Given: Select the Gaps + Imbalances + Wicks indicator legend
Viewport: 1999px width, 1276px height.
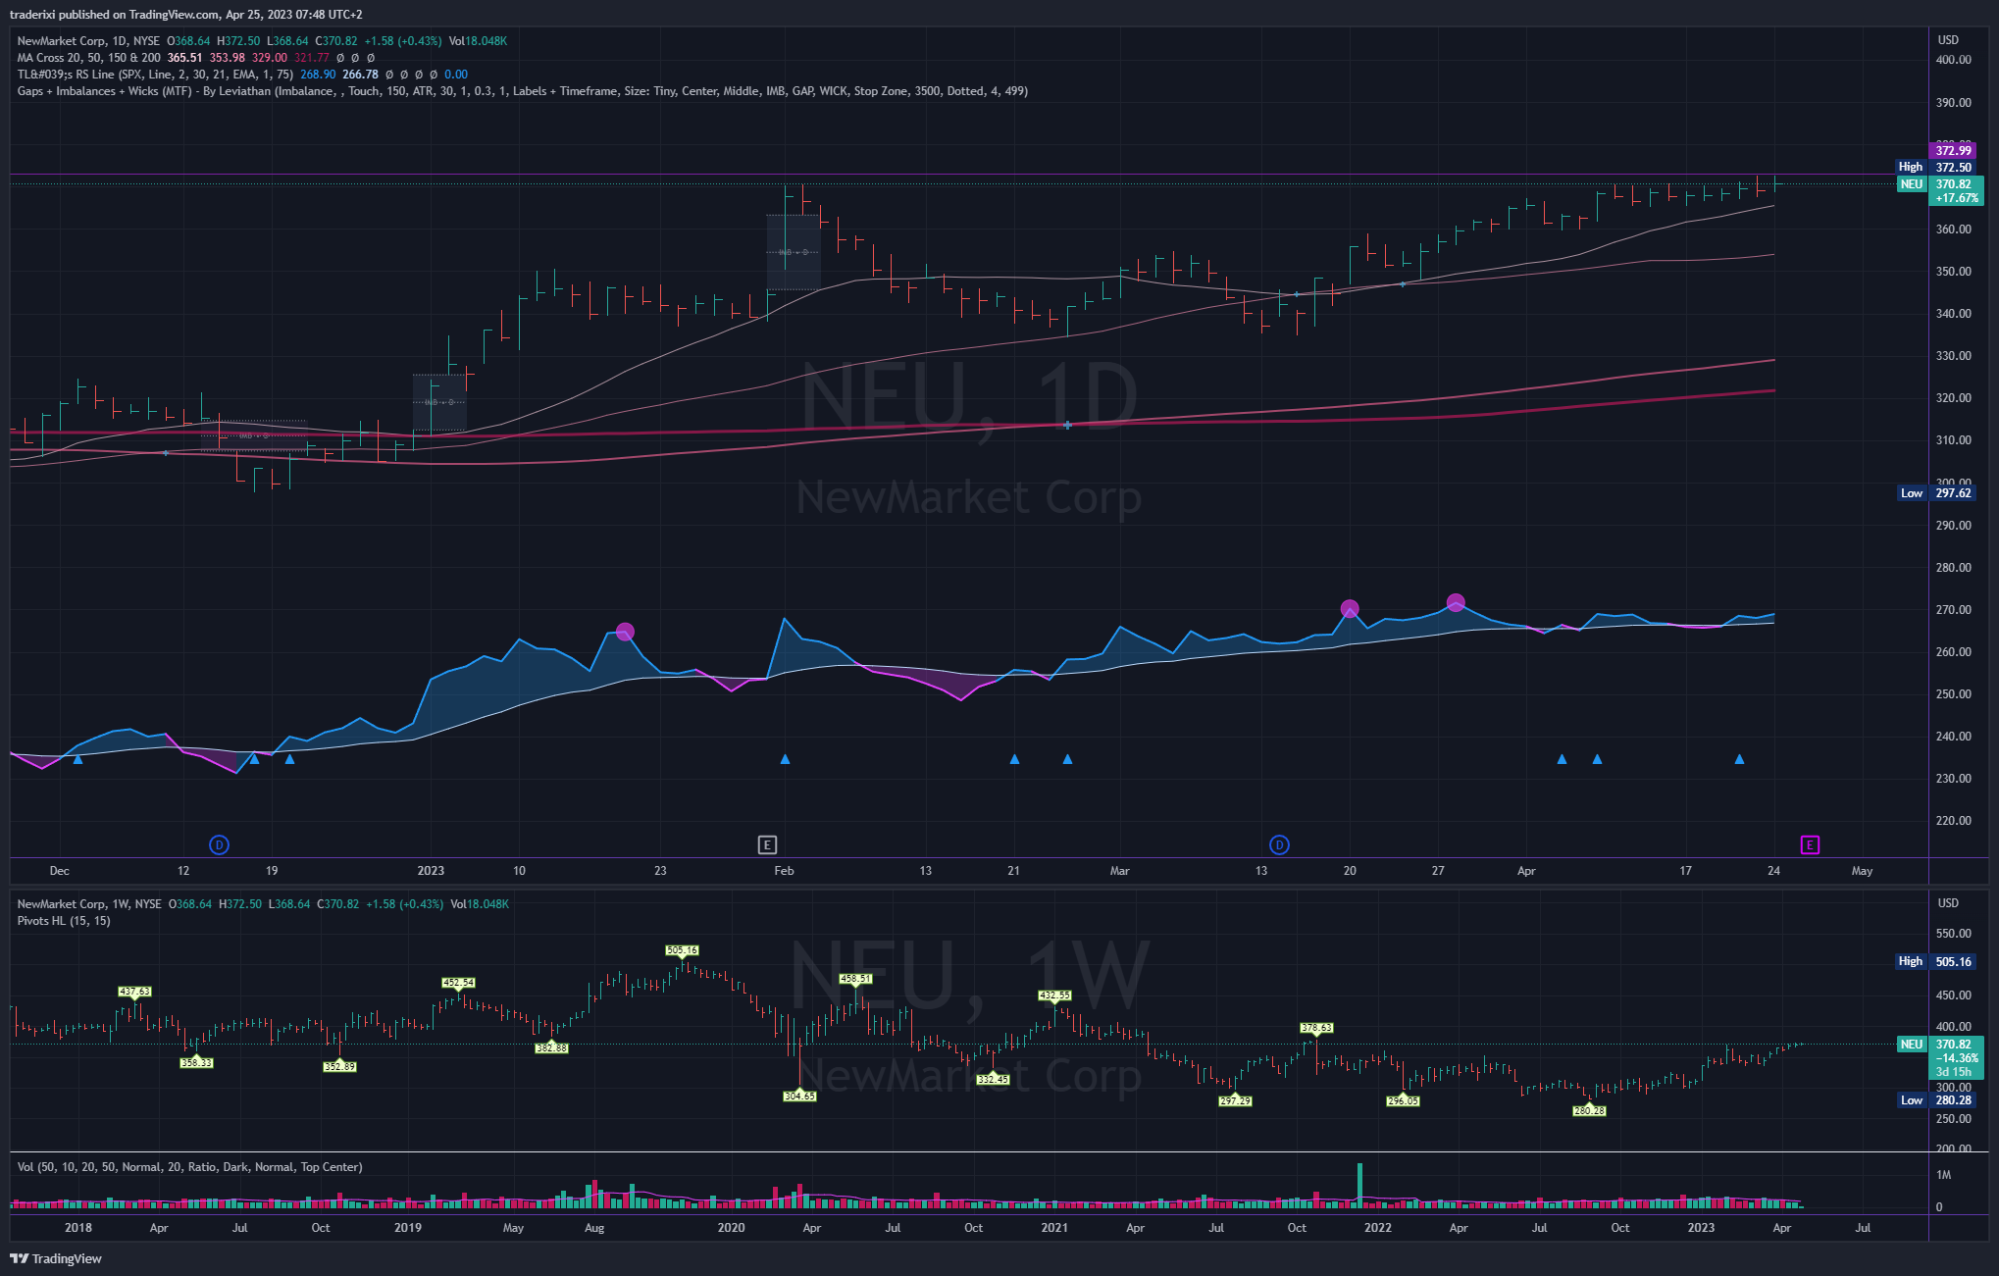Looking at the screenshot, I should pos(522,91).
